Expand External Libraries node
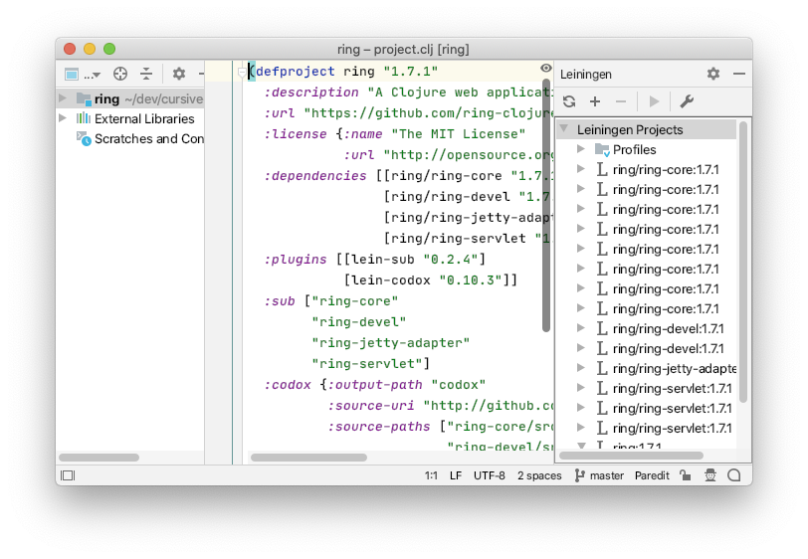The width and height of the screenshot is (808, 559). click(x=63, y=118)
